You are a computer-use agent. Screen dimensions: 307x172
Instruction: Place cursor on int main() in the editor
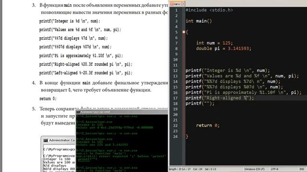199,21
